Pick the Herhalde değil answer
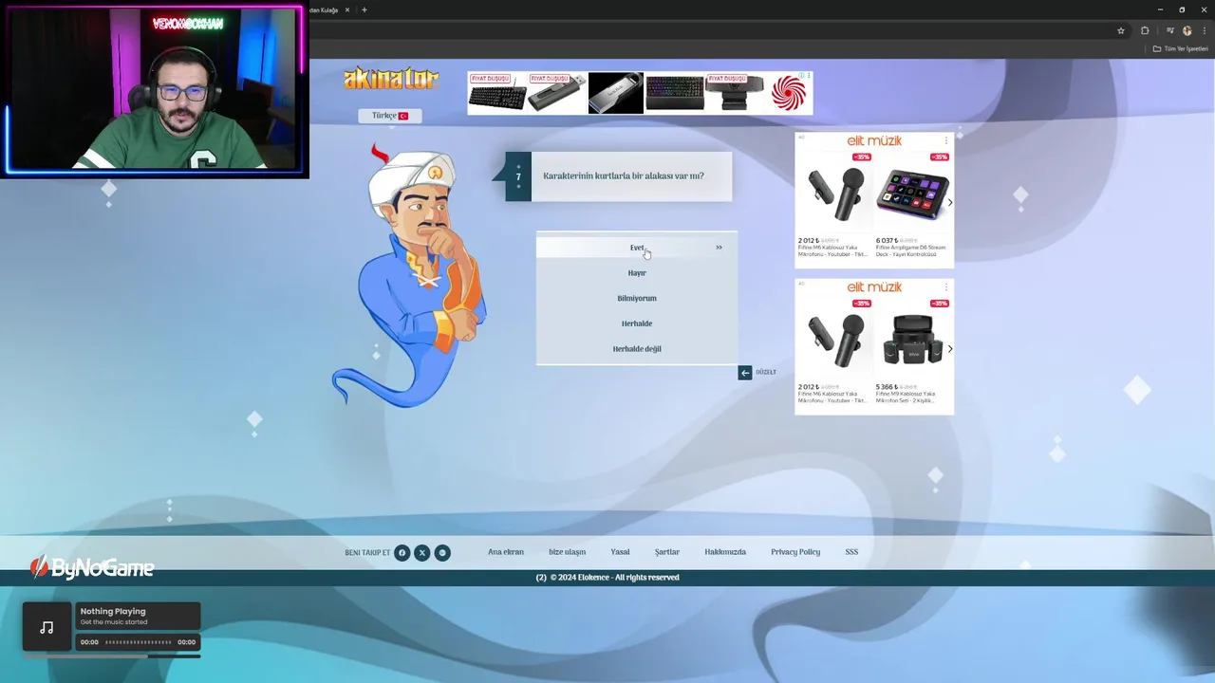Screen dimensions: 1215x683 (x=637, y=349)
